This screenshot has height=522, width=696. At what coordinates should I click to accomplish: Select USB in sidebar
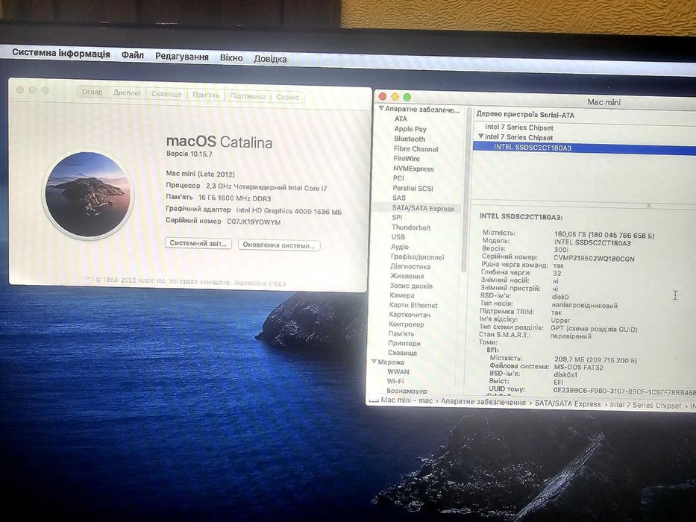[398, 237]
